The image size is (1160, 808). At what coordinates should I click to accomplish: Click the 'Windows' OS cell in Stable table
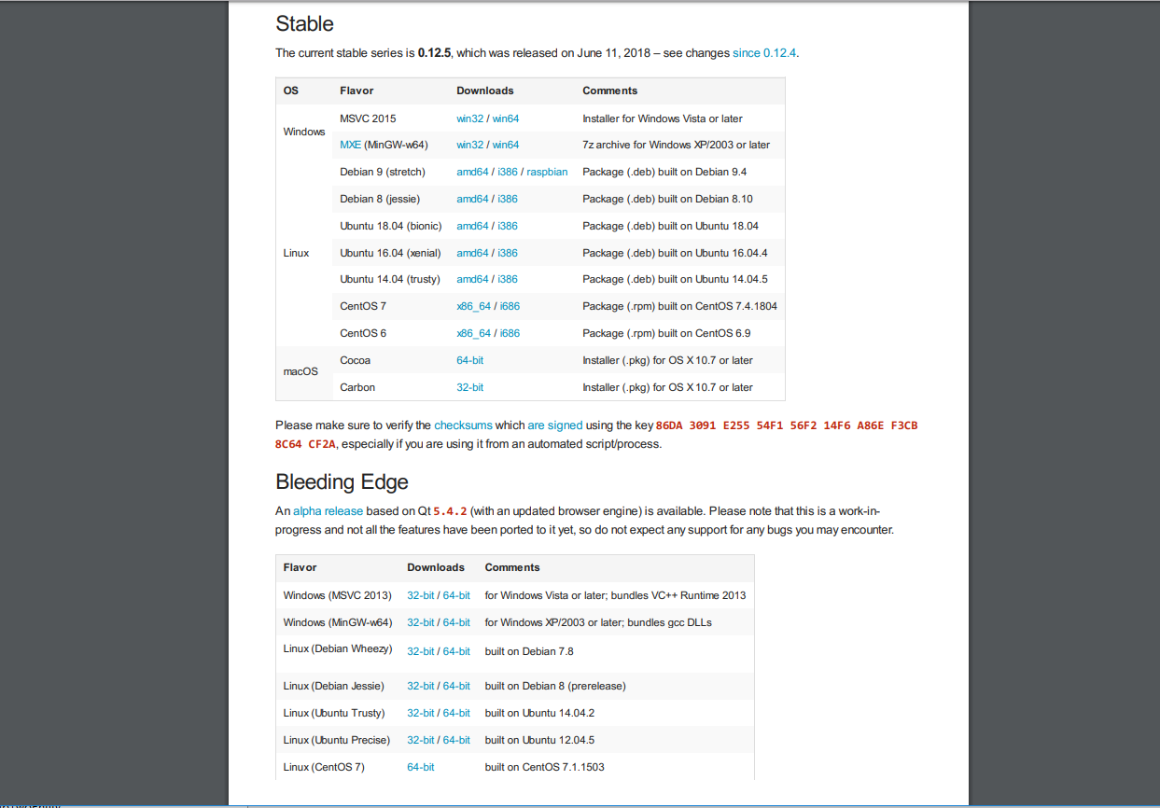(304, 132)
